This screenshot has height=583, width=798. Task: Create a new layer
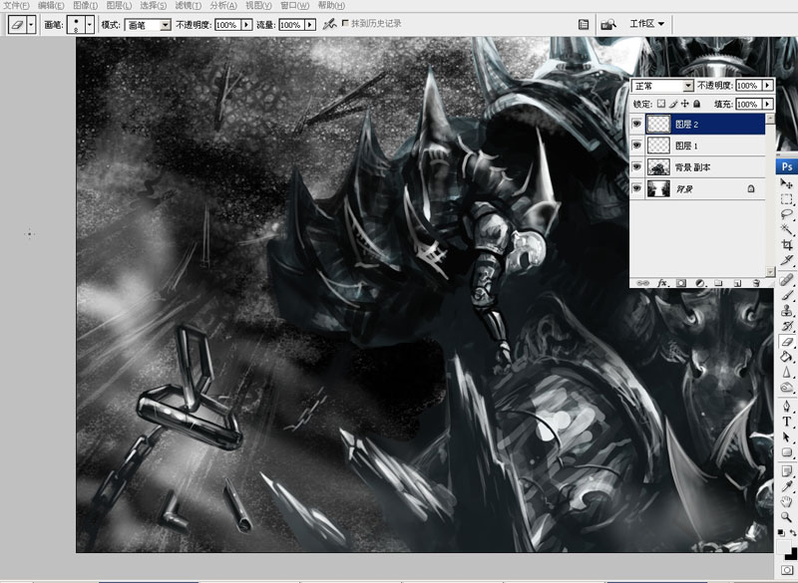[737, 283]
